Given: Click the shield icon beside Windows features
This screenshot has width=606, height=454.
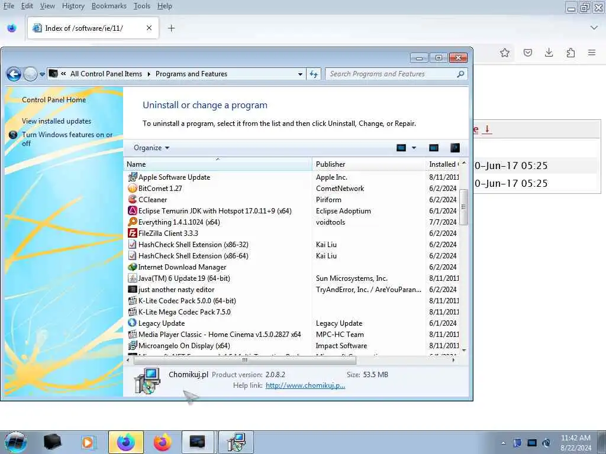Looking at the screenshot, I should click(13, 135).
